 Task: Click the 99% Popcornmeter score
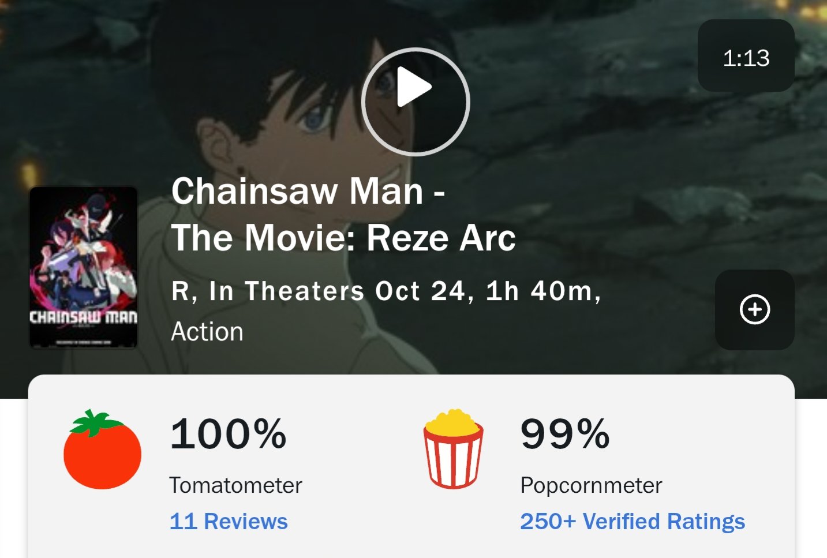click(x=564, y=434)
